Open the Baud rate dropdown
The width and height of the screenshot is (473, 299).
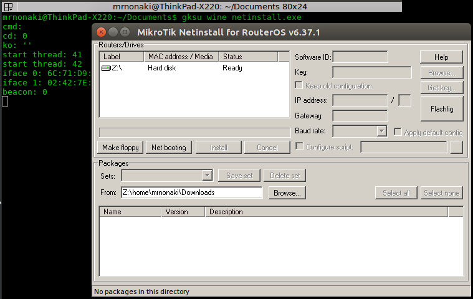coord(382,131)
